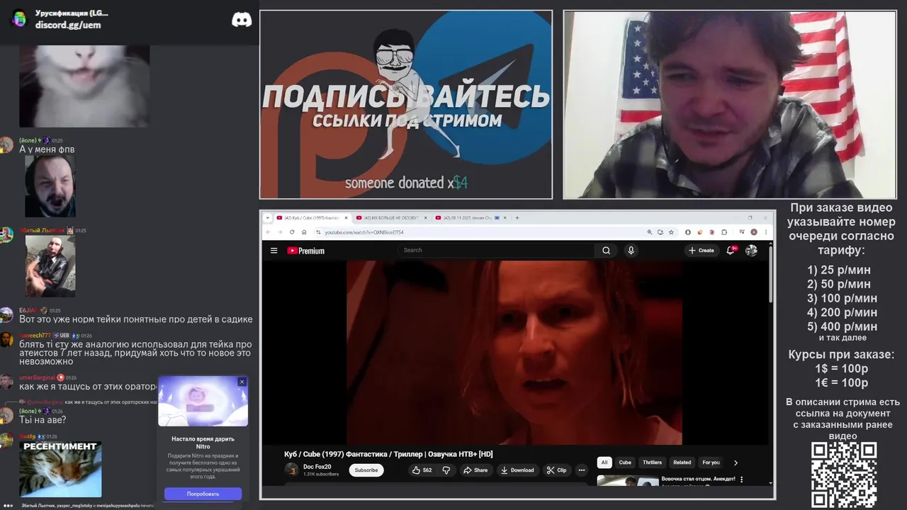Open Chrome profile avatar

(754, 232)
